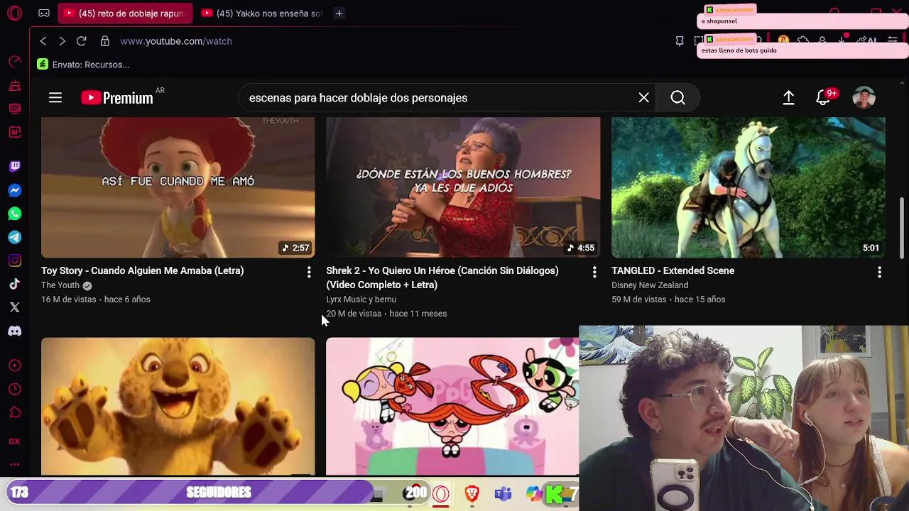This screenshot has height=511, width=909.
Task: Reload the current page
Action: point(82,41)
